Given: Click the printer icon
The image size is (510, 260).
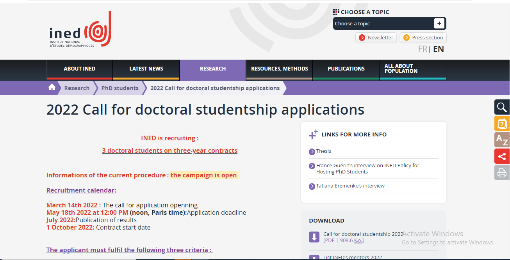Looking at the screenshot, I should (x=502, y=173).
